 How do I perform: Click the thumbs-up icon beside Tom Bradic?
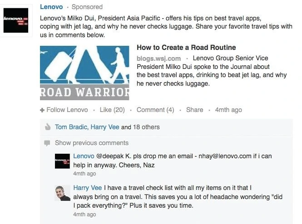[x=47, y=127]
